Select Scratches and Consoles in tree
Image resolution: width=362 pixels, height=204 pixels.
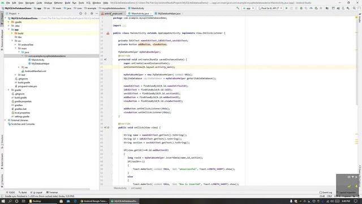pos(23,124)
